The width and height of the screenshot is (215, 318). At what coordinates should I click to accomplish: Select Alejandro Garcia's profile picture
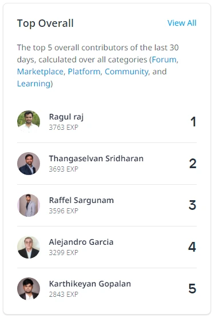tap(29, 247)
